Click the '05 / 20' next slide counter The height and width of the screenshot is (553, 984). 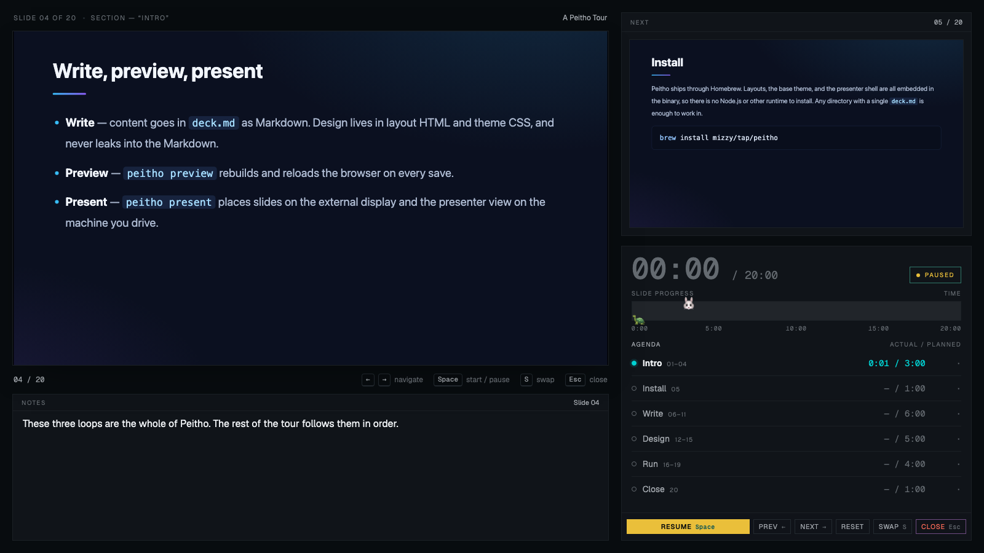point(948,22)
